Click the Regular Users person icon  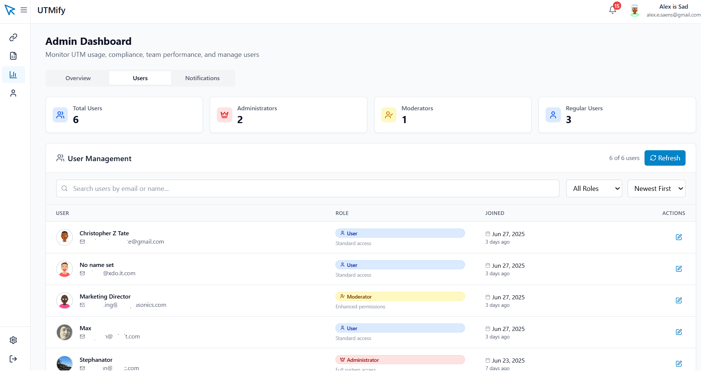pyautogui.click(x=553, y=115)
